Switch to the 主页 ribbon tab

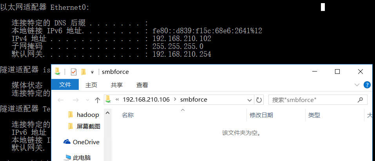click(x=91, y=85)
